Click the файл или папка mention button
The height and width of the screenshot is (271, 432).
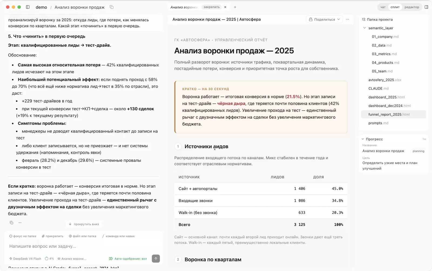point(83,236)
